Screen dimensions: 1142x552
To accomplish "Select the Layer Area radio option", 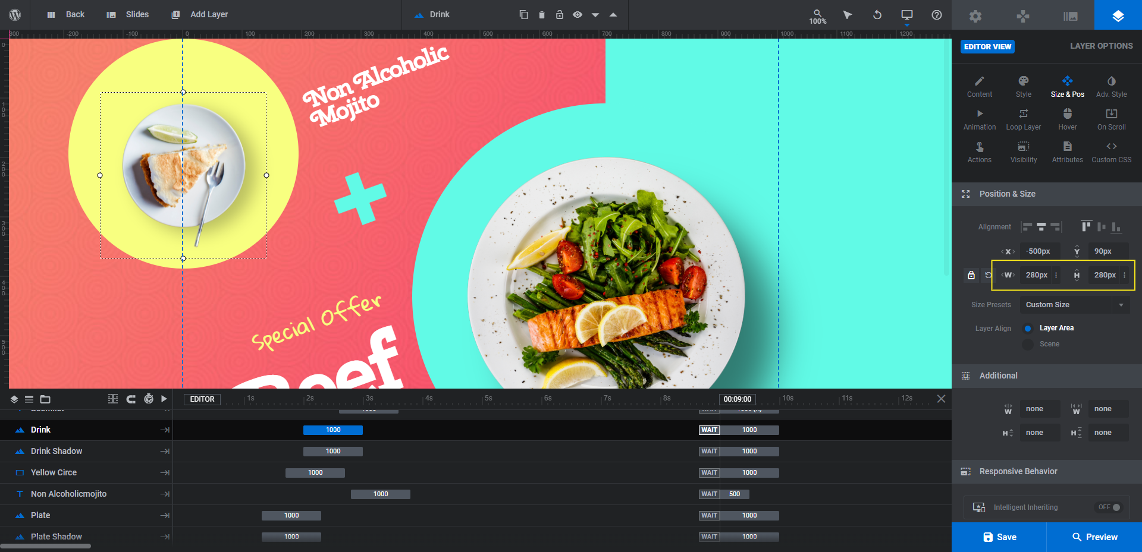I will [1028, 328].
